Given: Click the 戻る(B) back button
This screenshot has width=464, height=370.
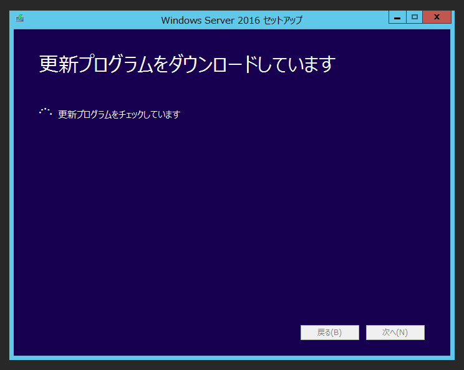Looking at the screenshot, I should (x=330, y=333).
